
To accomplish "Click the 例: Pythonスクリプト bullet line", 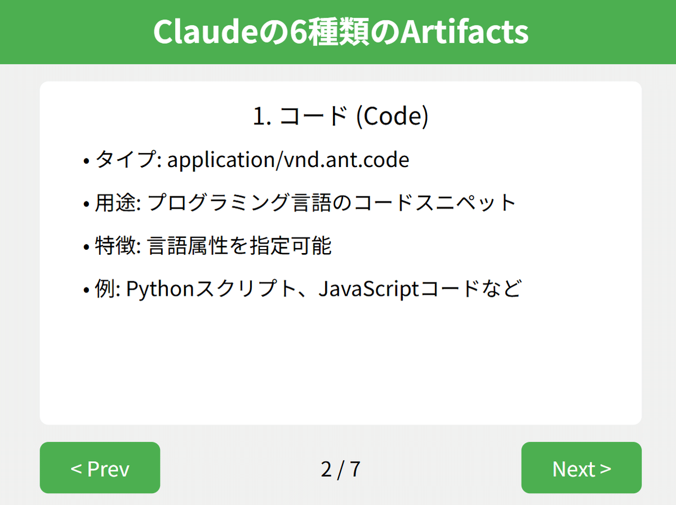I will click(301, 290).
